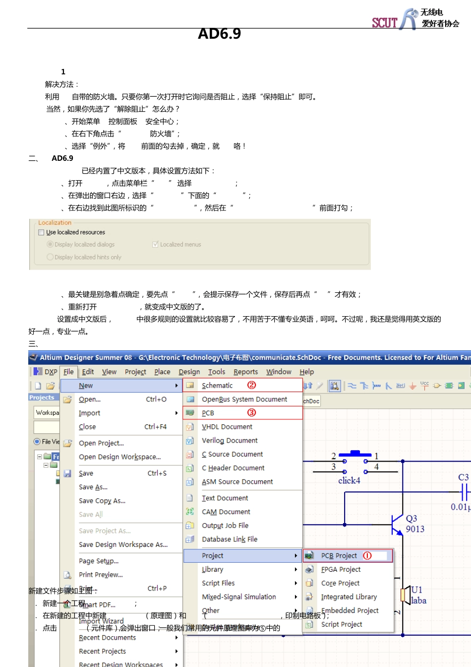Click the Database Link File icon
The image size is (471, 667).
click(x=190, y=539)
